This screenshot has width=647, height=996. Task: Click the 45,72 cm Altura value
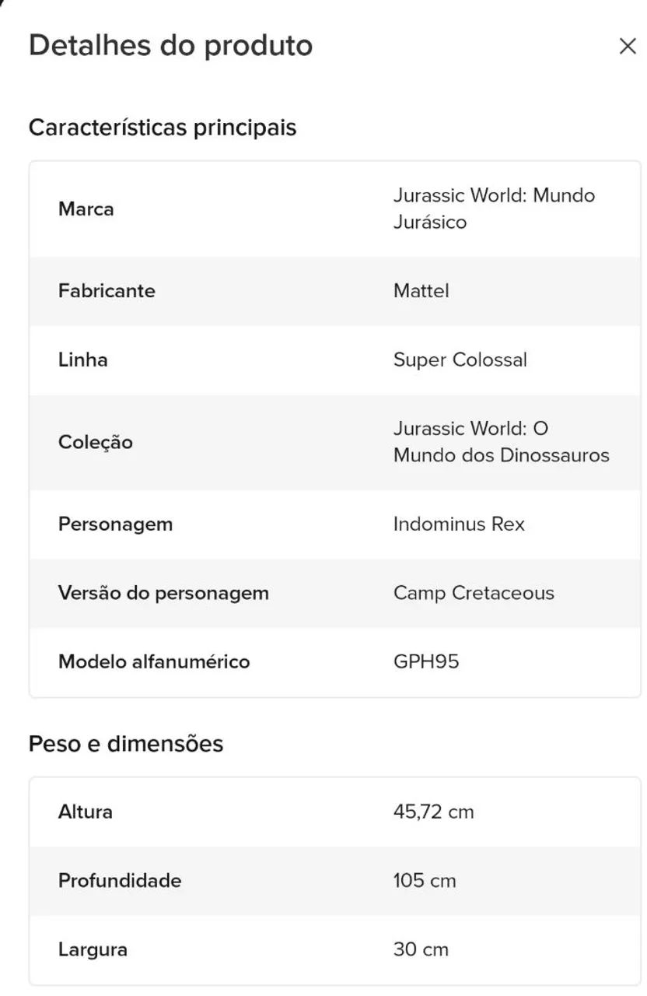pyautogui.click(x=433, y=812)
